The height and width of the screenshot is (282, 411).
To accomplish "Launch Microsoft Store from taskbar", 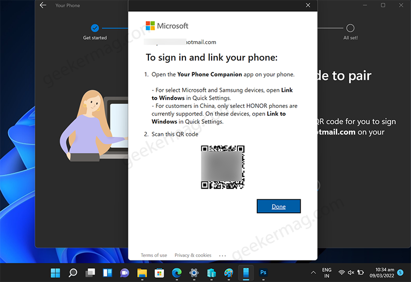I will [x=159, y=273].
